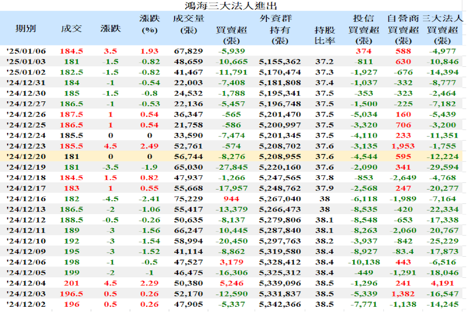Screen dimensions: 475x321
Task: Select date cell '24/12/13
Action: pyautogui.click(x=26, y=209)
